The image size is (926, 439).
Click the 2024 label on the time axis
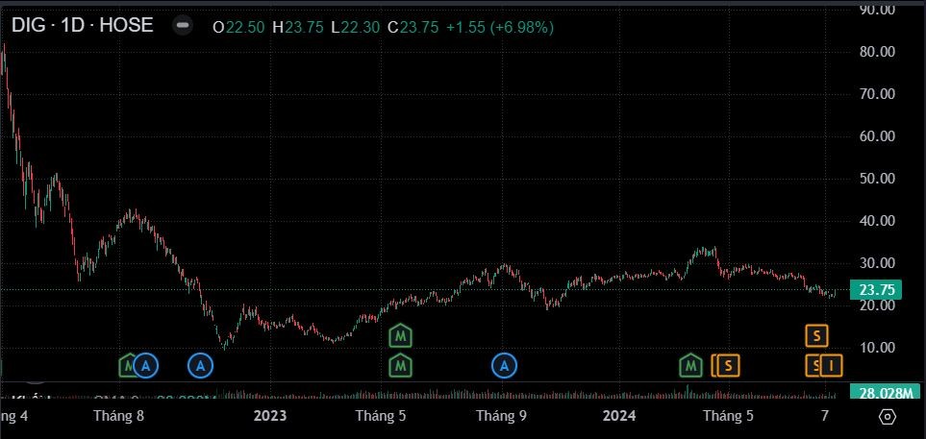click(x=619, y=416)
